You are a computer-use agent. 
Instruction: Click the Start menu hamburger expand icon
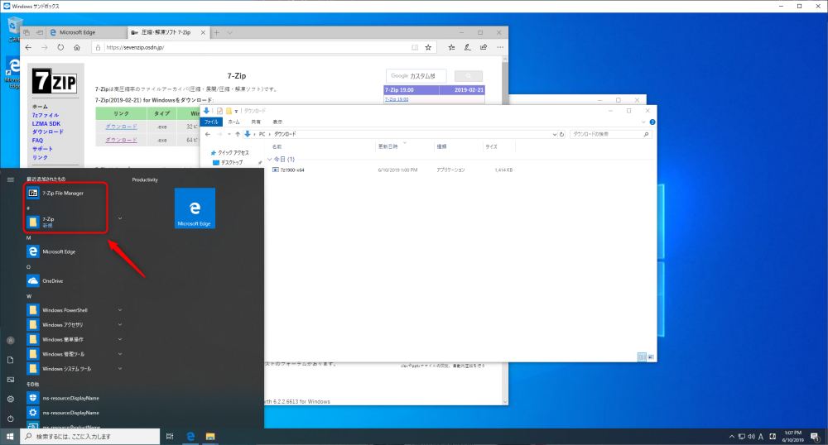coord(11,179)
